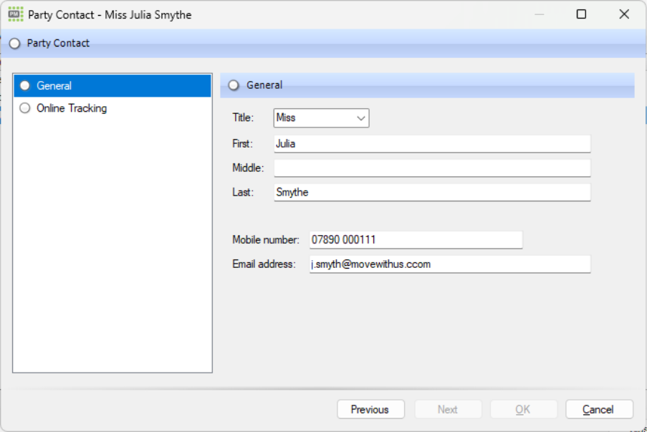Click the circle icon on the General panel header
The width and height of the screenshot is (647, 432).
tap(233, 85)
